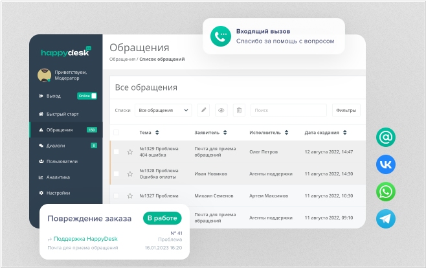Open the email channel @ icon

click(x=385, y=137)
